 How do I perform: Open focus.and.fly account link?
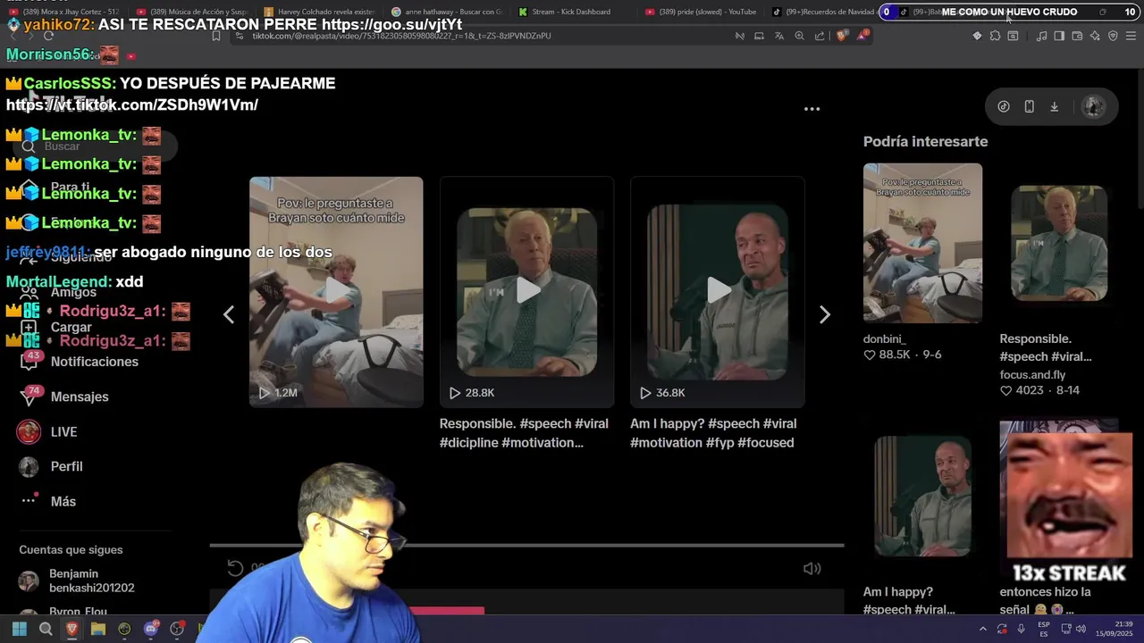coord(1032,374)
